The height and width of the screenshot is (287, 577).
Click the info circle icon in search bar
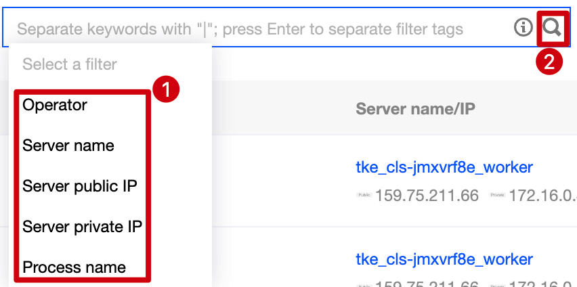point(523,28)
